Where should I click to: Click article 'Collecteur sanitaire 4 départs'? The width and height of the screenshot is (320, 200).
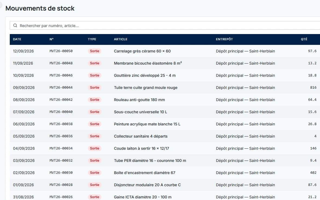click(x=141, y=136)
